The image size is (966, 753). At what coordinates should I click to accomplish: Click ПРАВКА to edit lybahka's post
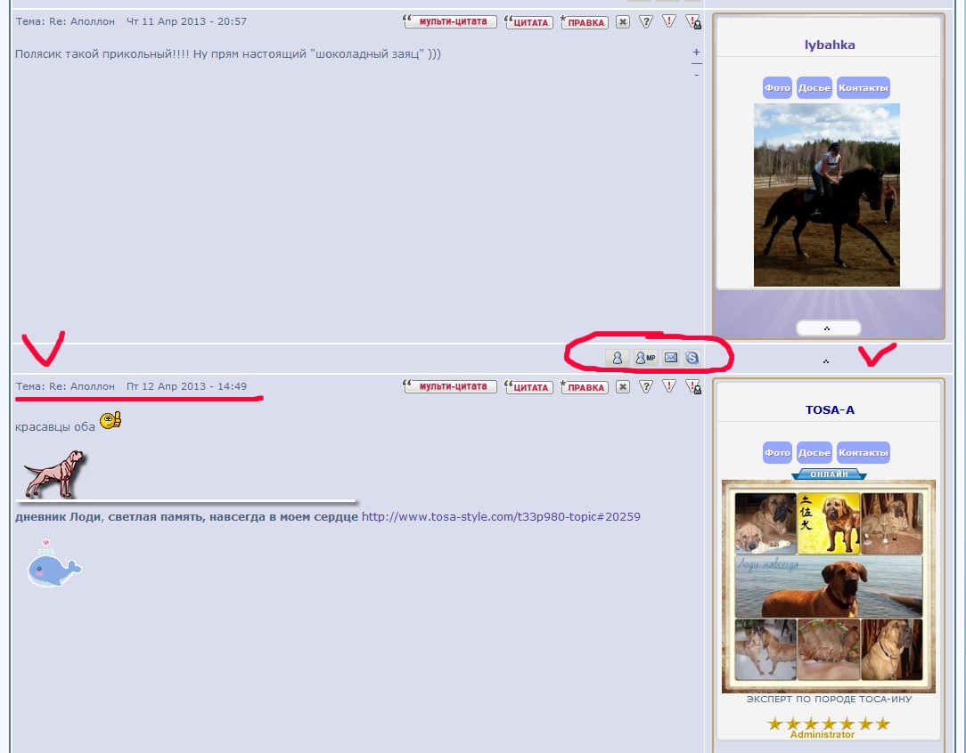pyautogui.click(x=584, y=22)
